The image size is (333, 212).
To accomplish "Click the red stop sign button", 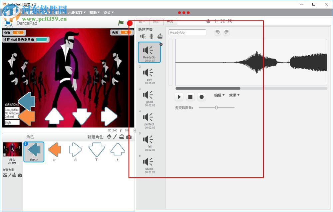I will (130, 23).
